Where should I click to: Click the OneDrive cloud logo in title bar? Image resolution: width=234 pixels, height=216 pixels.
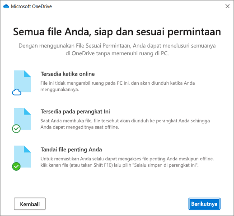[6, 6]
